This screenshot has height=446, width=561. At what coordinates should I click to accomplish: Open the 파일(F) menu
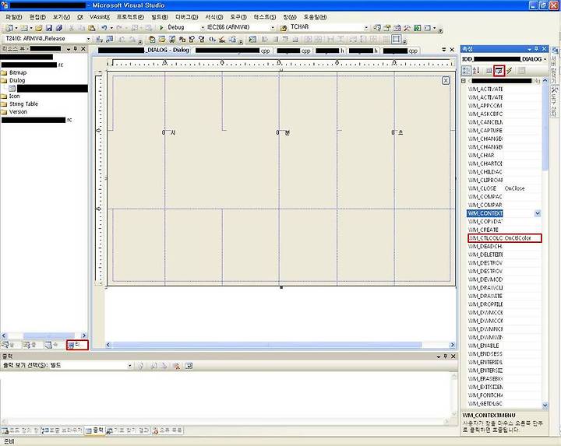click(x=13, y=17)
